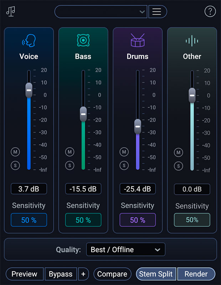Click the Voice 3.7 dB gain field
This screenshot has width=221, height=285.
(x=29, y=189)
